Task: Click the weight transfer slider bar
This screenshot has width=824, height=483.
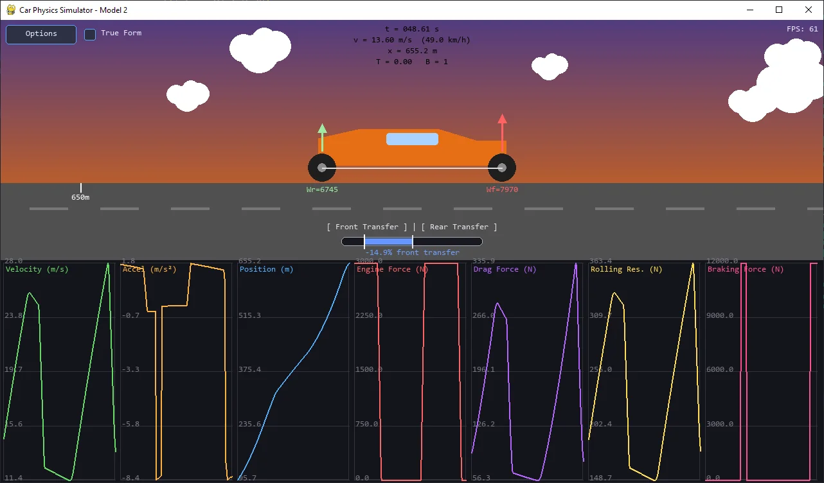Action: click(412, 241)
